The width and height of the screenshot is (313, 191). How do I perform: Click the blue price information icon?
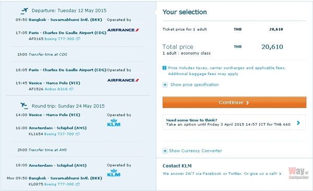[164, 68]
